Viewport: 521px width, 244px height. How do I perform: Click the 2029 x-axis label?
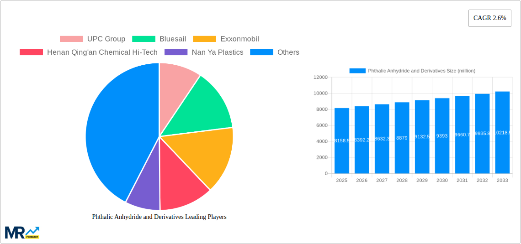pos(422,180)
